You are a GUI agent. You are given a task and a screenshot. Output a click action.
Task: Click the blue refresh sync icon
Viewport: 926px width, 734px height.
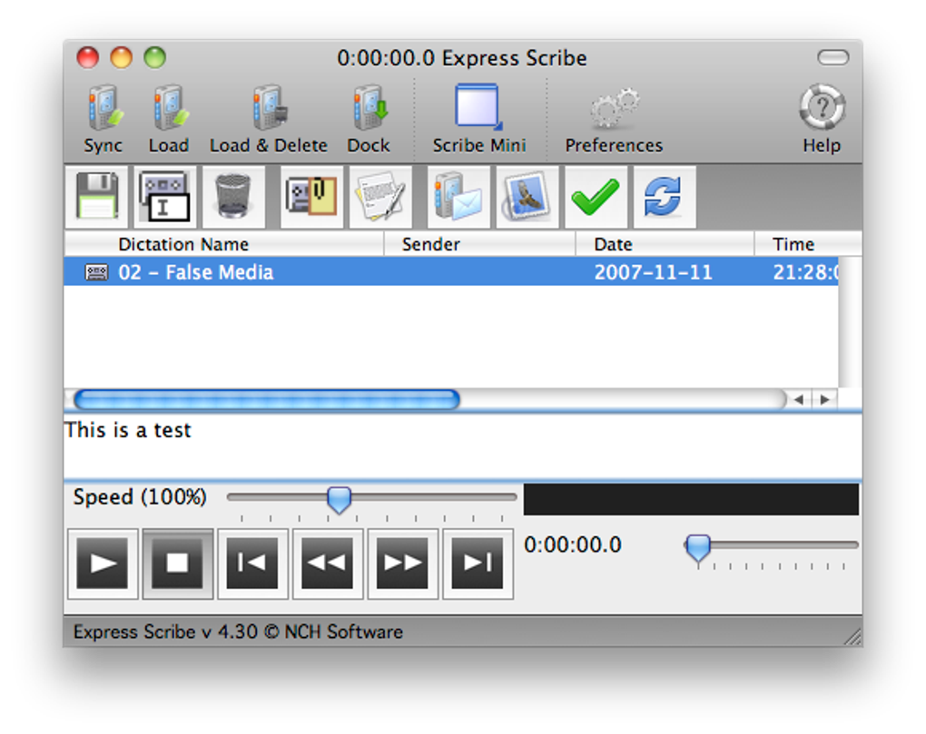click(664, 196)
